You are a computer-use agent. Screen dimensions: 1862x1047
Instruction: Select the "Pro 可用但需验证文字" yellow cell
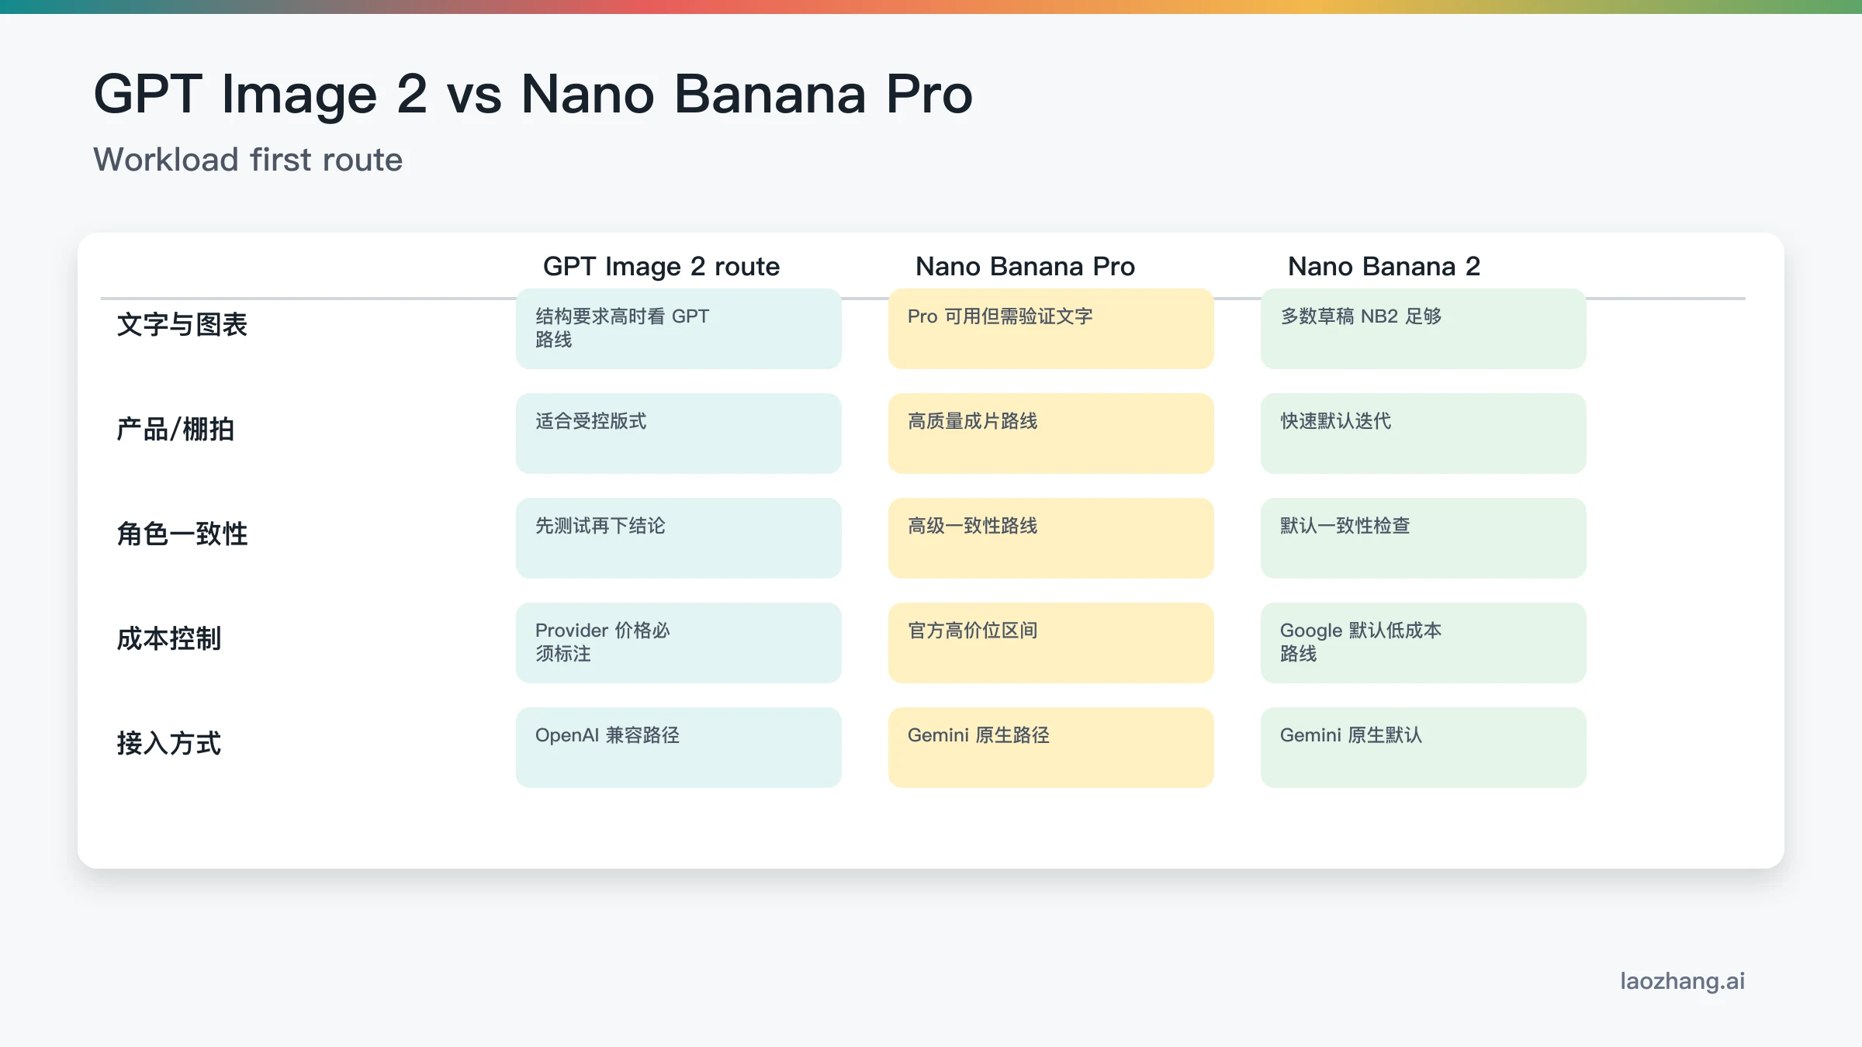(1050, 329)
